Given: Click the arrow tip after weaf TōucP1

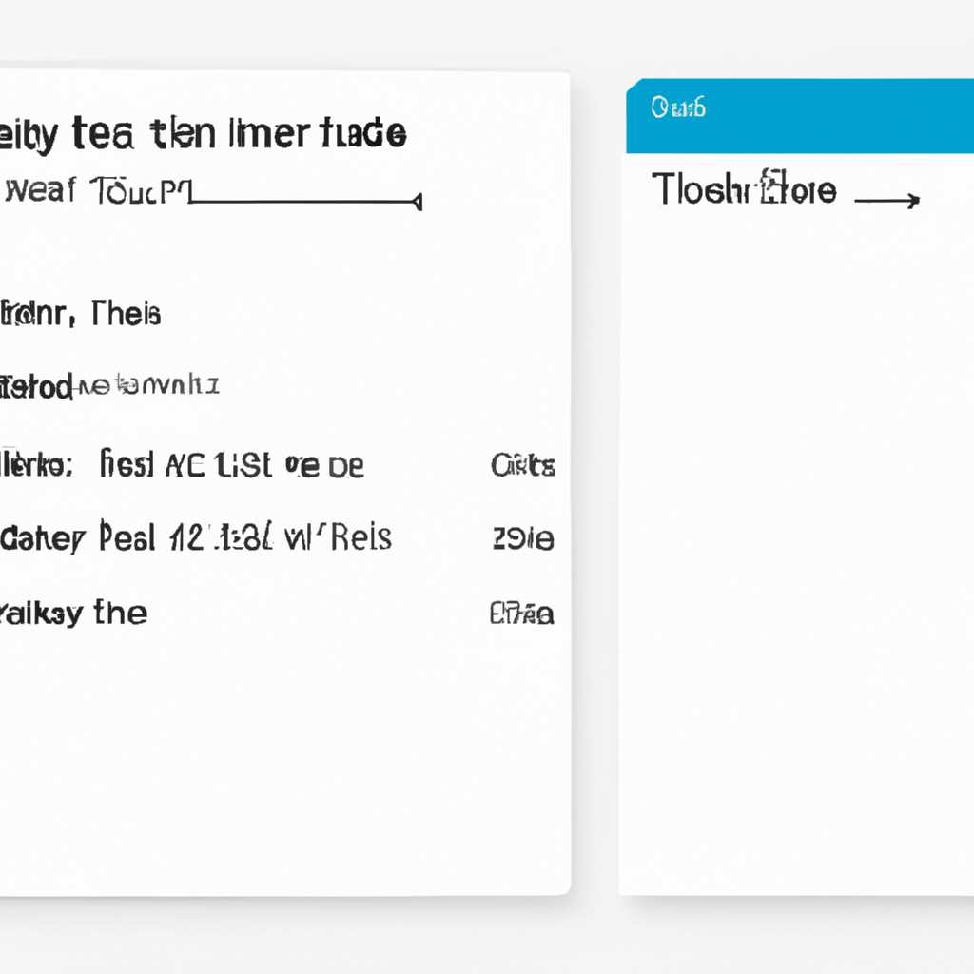Looking at the screenshot, I should click(417, 201).
